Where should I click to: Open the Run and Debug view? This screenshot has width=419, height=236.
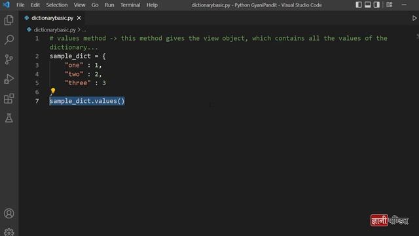tap(9, 79)
